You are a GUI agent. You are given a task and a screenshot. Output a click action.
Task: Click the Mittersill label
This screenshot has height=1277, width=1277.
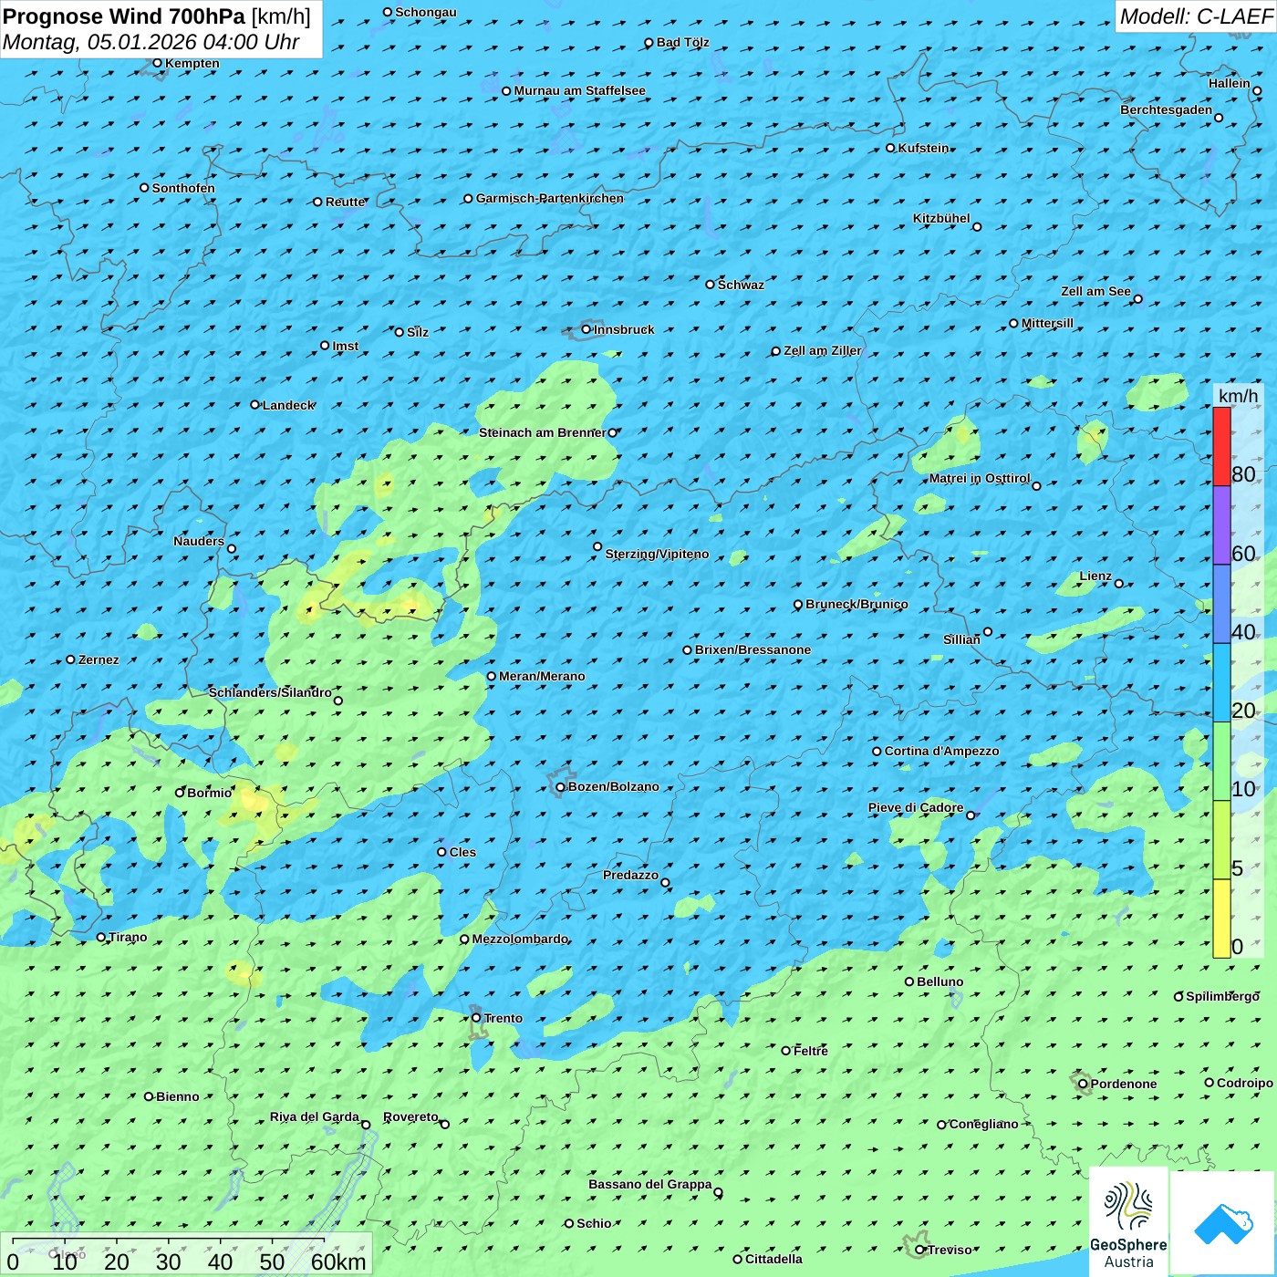pyautogui.click(x=1047, y=323)
